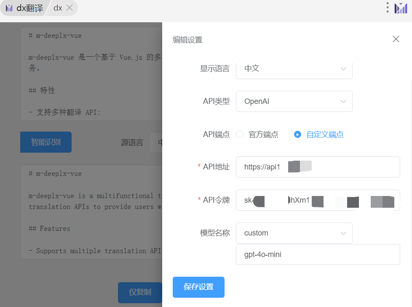Click the 智能识别 button
The height and width of the screenshot is (307, 412).
click(x=46, y=142)
